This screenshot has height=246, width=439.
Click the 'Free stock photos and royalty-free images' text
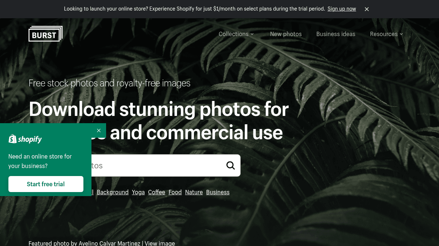(x=109, y=83)
